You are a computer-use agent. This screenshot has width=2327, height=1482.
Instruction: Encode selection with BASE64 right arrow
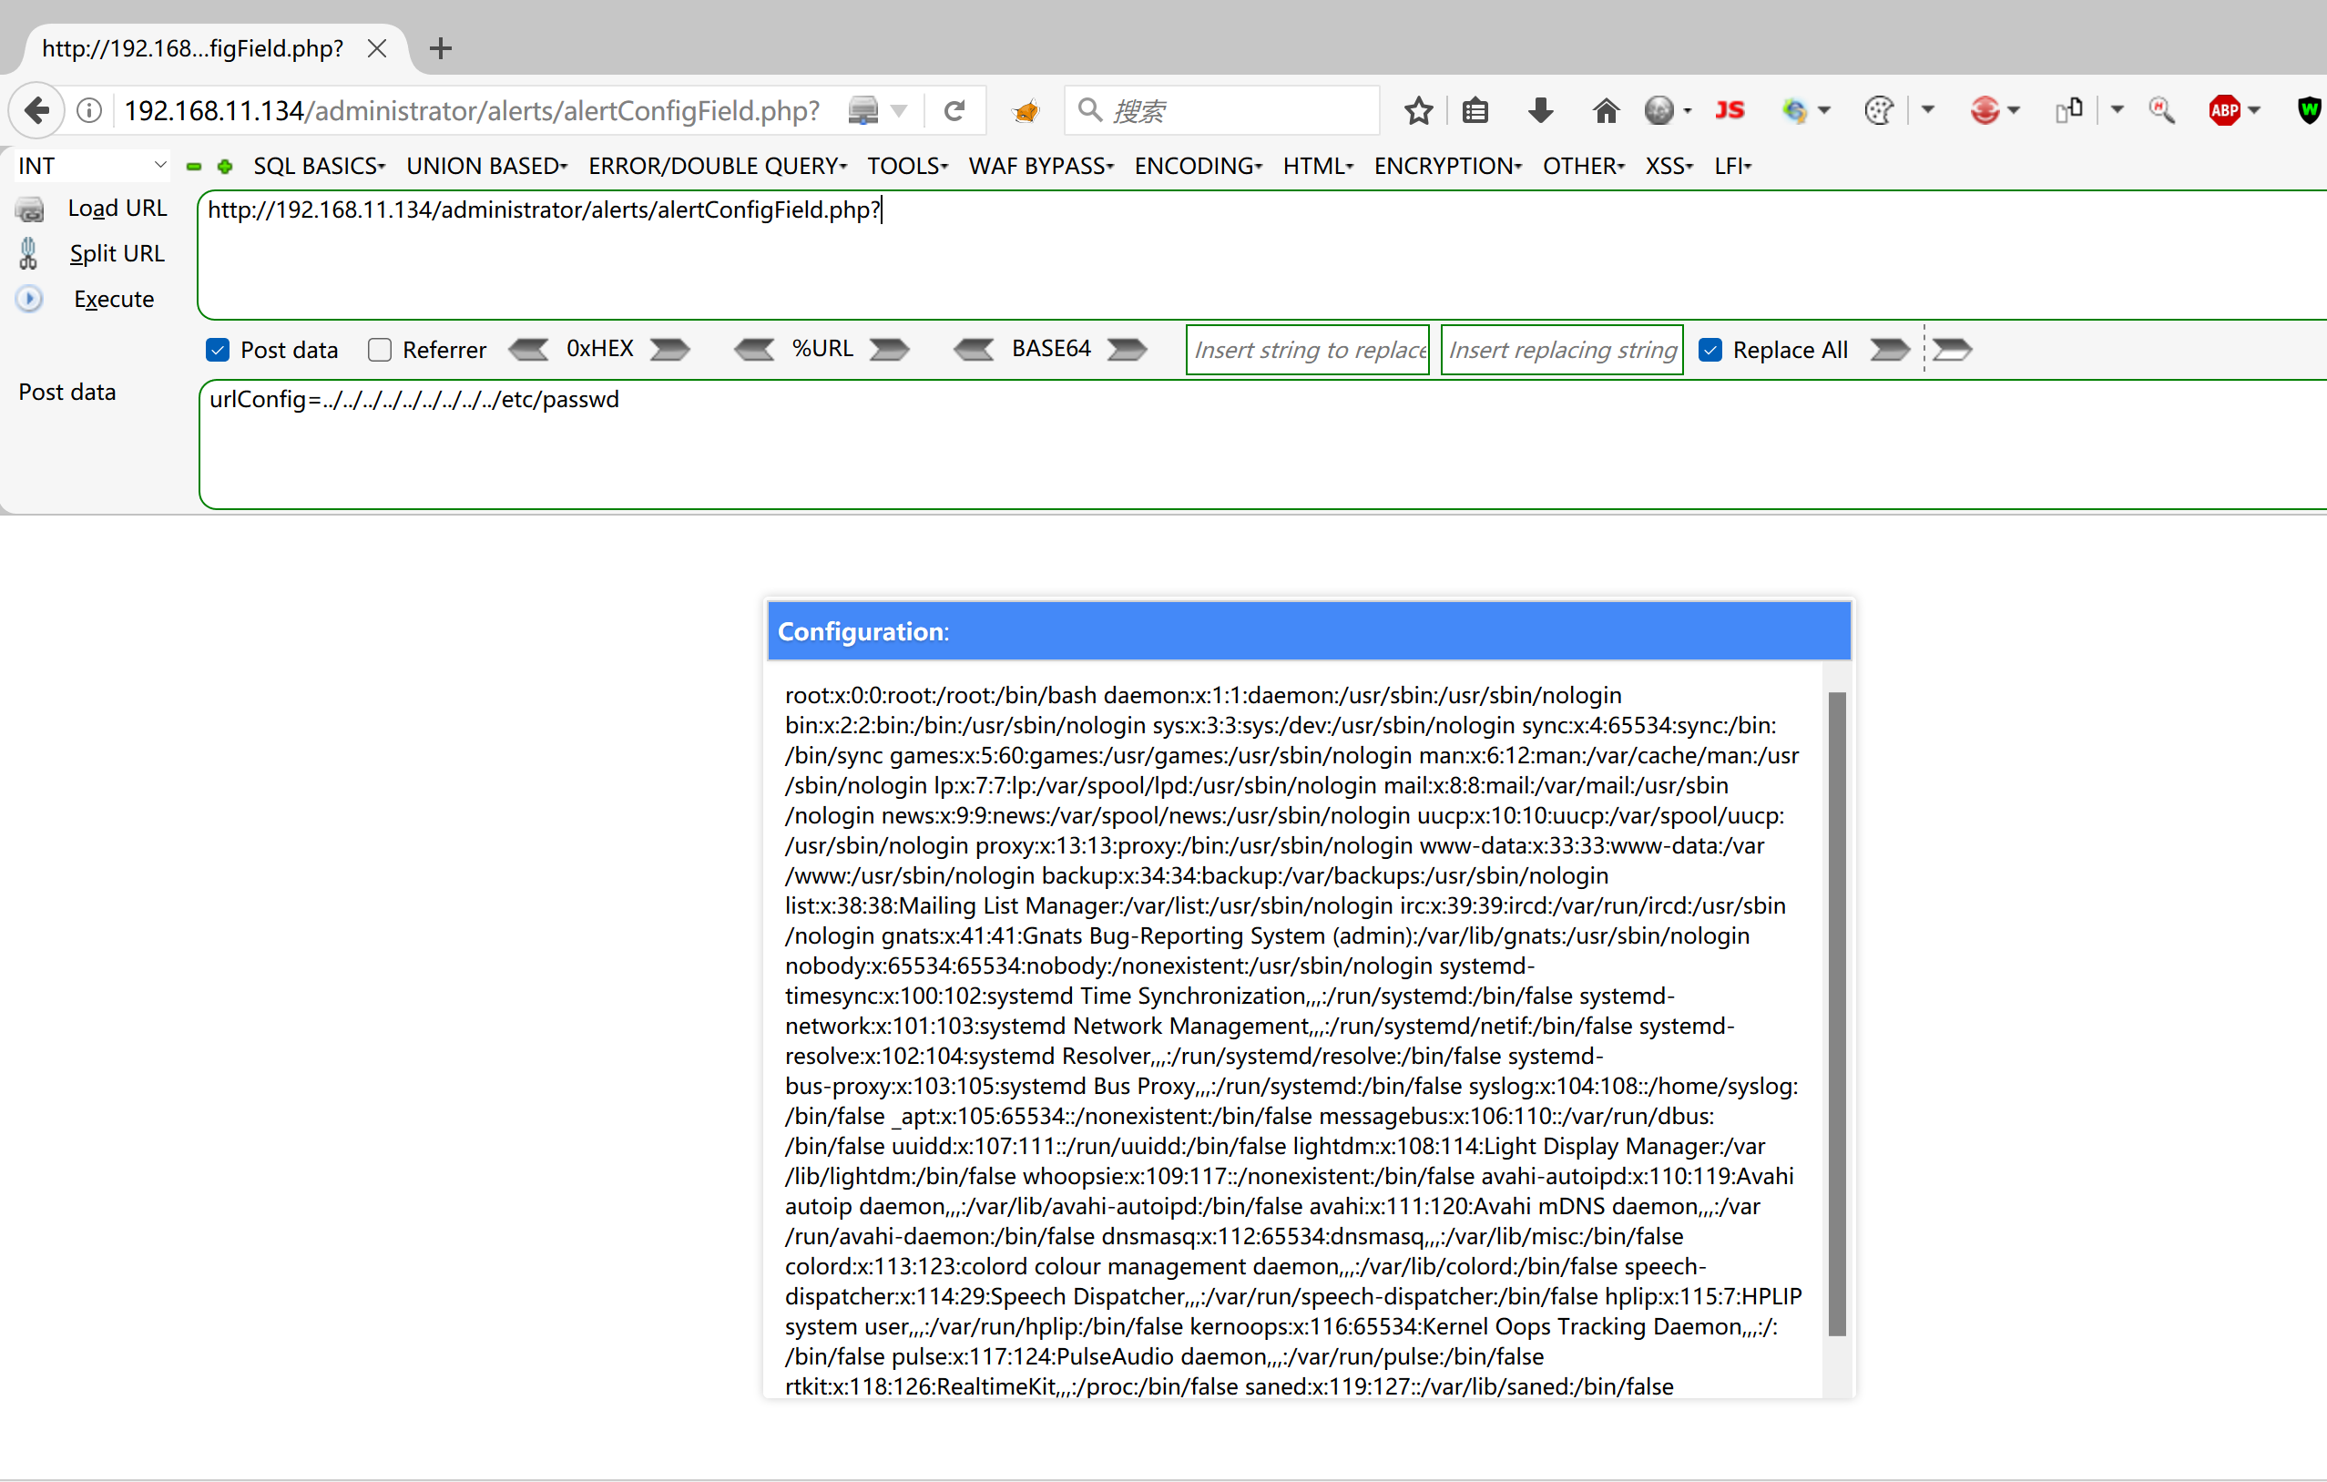tap(1127, 349)
